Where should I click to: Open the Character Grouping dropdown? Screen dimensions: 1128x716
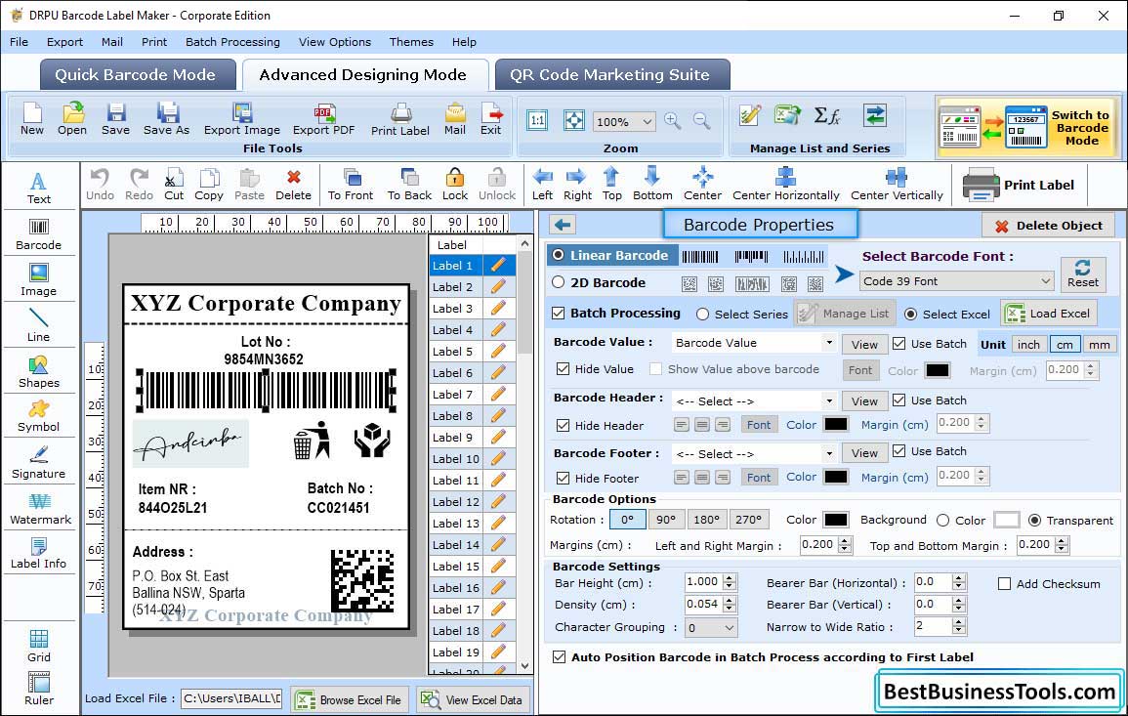(711, 627)
